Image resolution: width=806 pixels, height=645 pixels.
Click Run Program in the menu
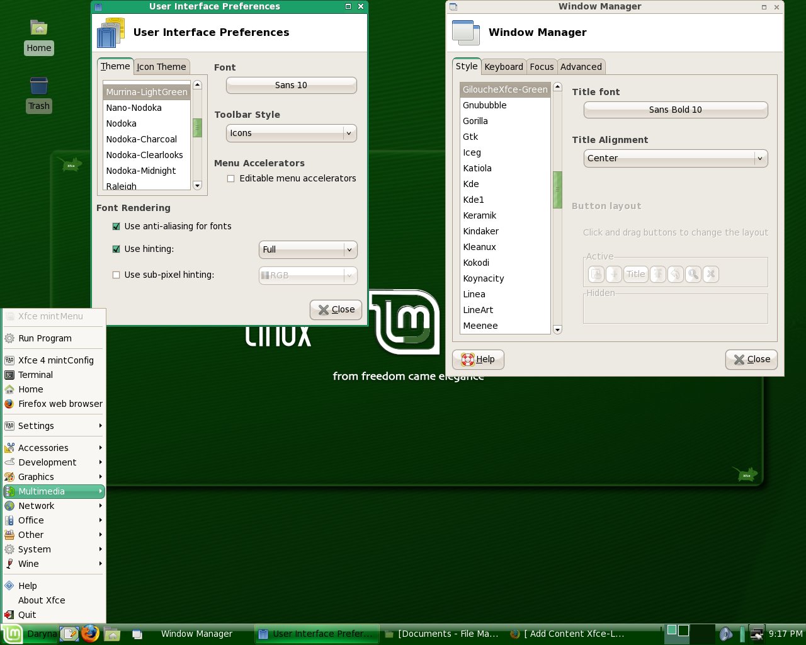pos(54,338)
